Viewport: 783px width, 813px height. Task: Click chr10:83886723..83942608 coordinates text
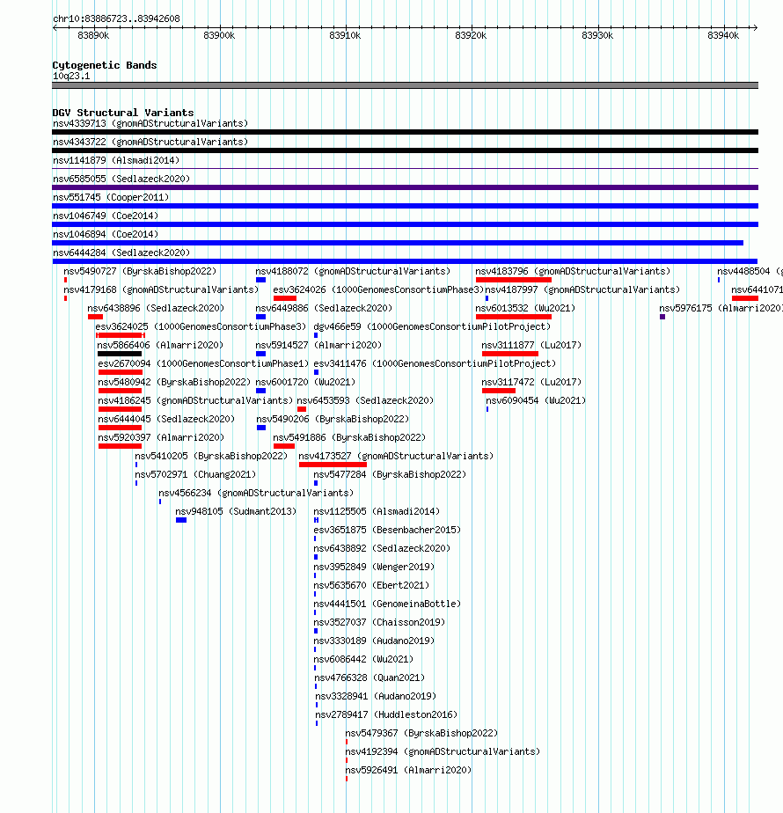coord(117,18)
